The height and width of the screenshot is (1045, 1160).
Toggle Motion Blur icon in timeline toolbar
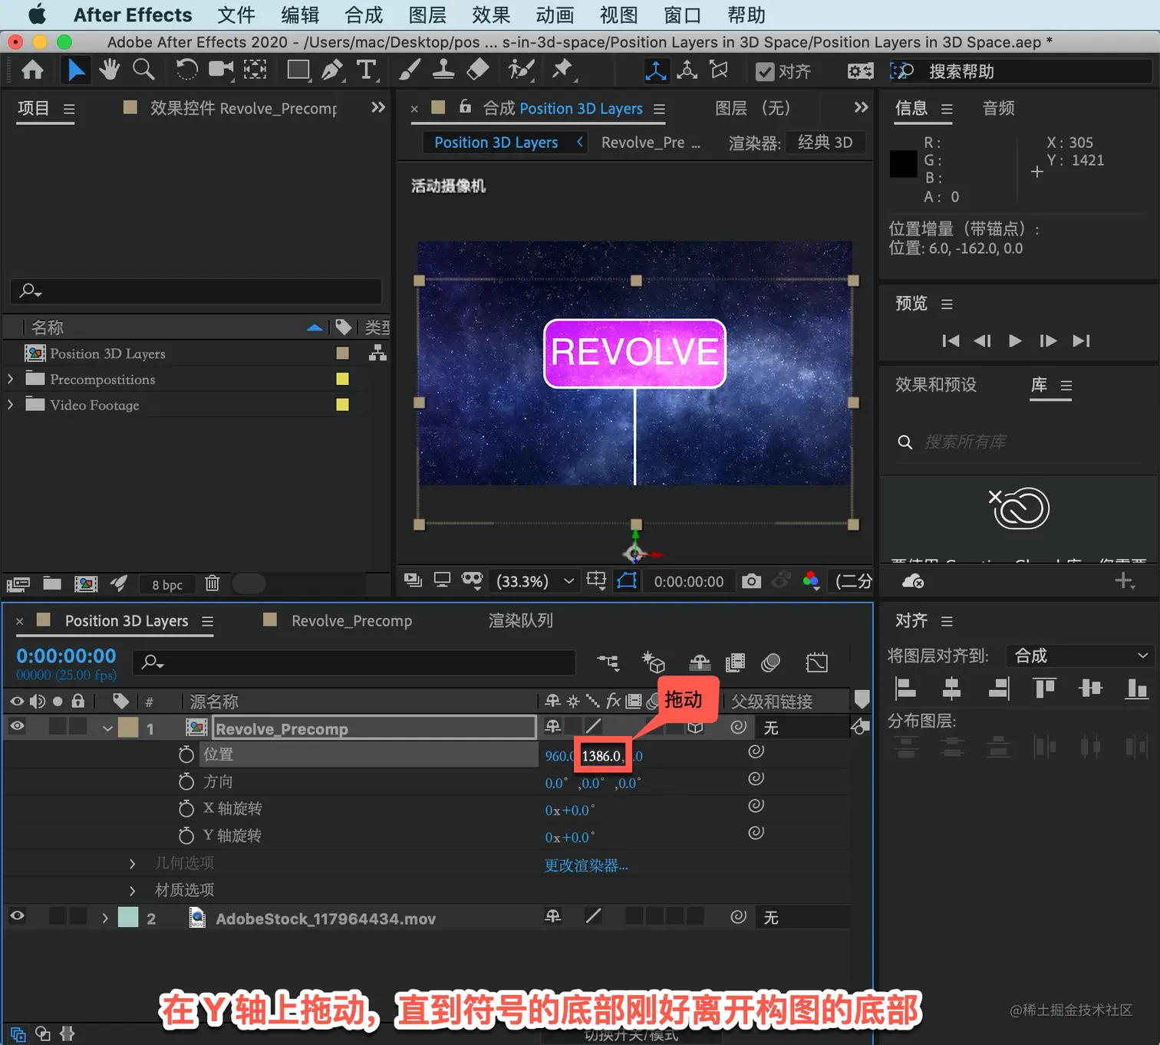pyautogui.click(x=770, y=662)
